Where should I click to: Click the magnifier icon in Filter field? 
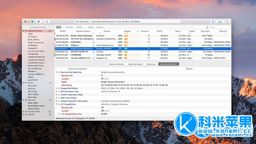[207, 27]
